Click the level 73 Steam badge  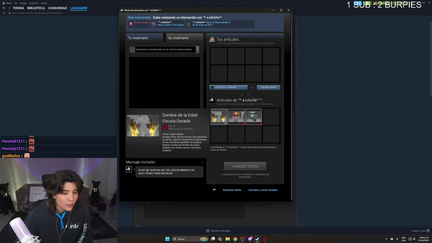153,24
